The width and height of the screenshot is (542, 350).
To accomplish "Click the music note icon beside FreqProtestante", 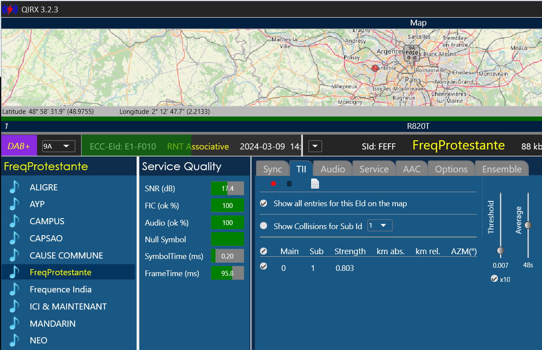I will [15, 272].
